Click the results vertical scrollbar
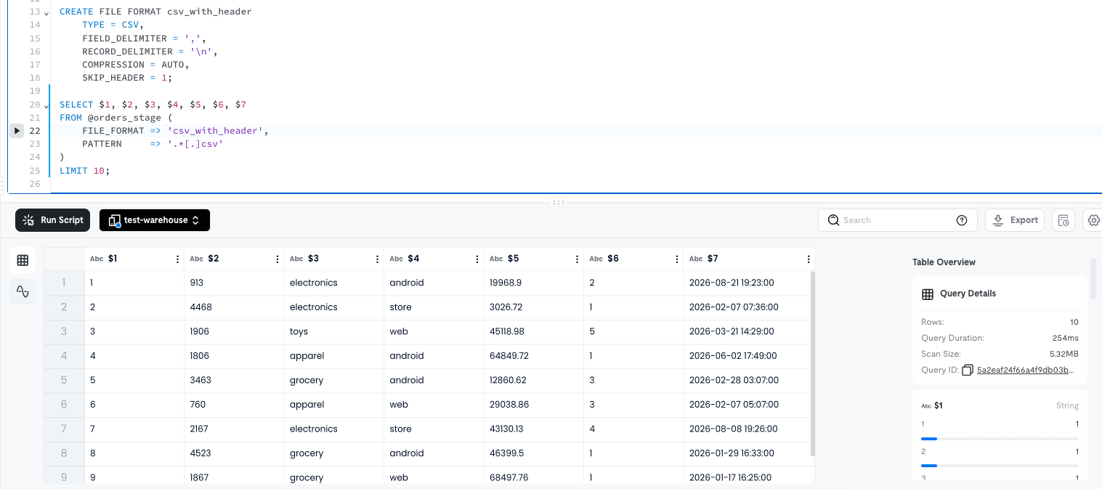Image resolution: width=1102 pixels, height=489 pixels. point(813,363)
